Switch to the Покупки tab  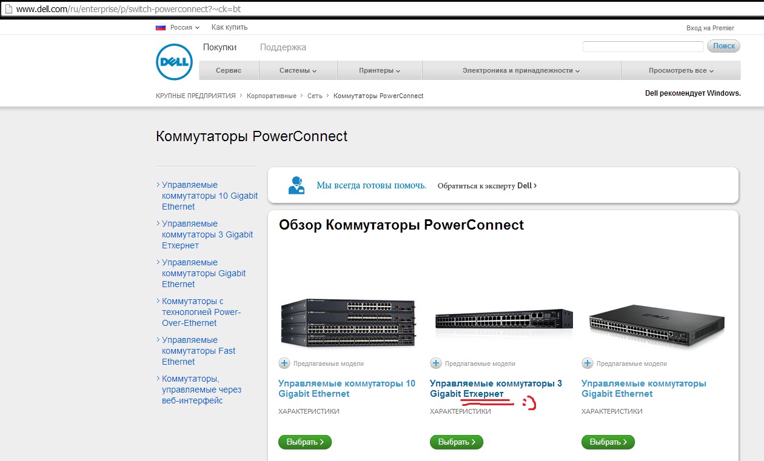click(x=219, y=47)
